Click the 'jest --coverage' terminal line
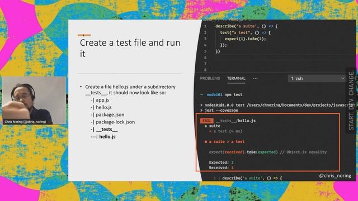This screenshot has height=201, width=358. (219, 111)
